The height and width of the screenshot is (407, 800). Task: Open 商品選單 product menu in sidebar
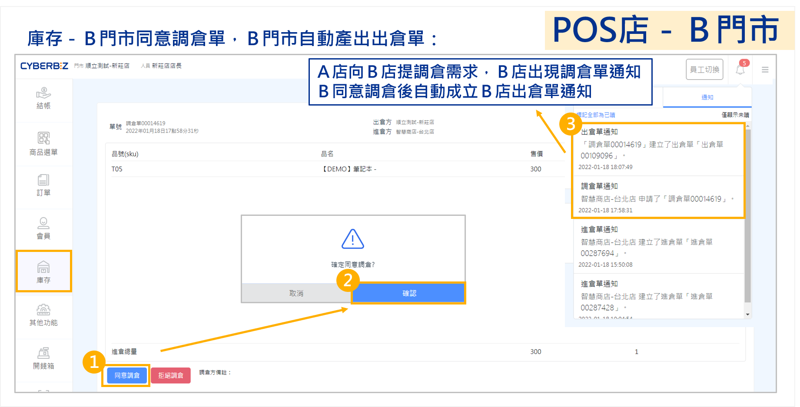coord(43,144)
